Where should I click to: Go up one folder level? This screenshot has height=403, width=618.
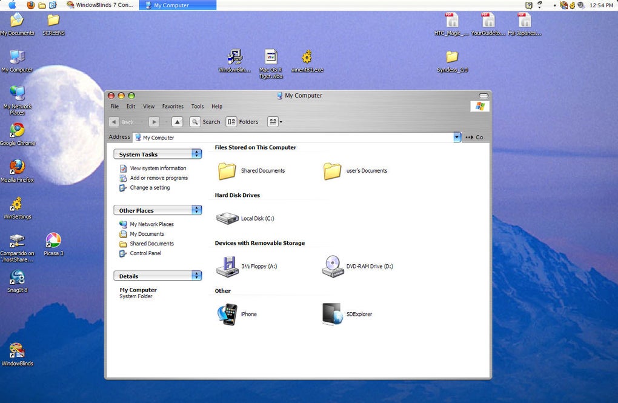click(178, 122)
